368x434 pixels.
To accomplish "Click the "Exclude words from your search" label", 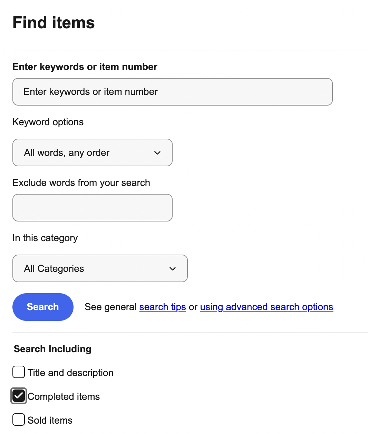I will pos(81,183).
